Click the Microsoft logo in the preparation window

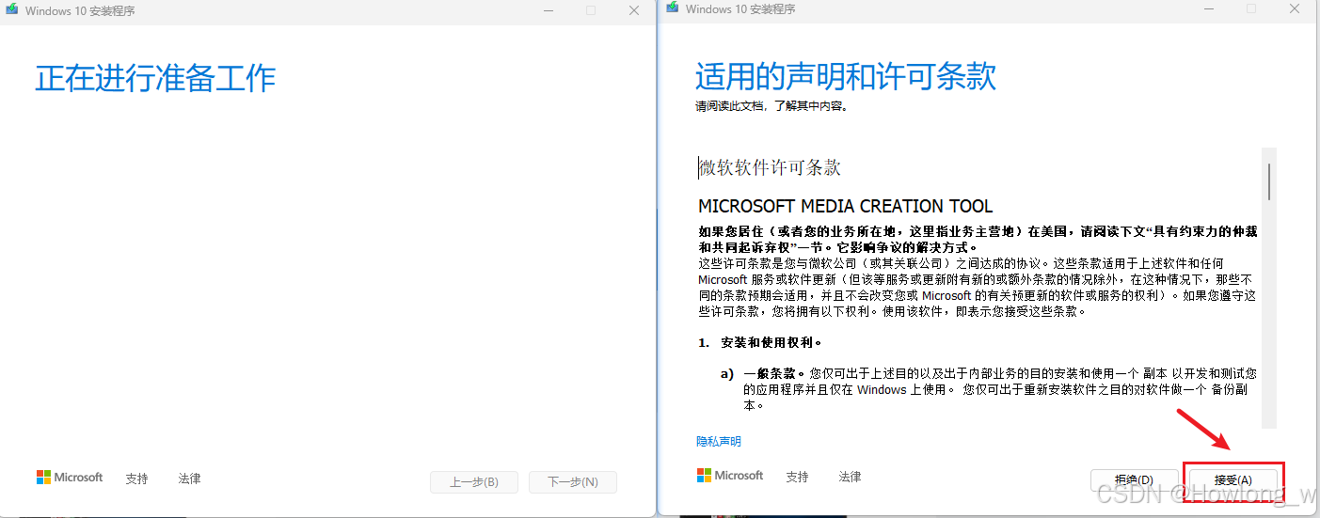70,478
